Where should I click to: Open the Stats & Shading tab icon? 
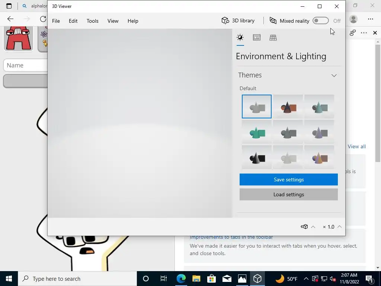(257, 38)
